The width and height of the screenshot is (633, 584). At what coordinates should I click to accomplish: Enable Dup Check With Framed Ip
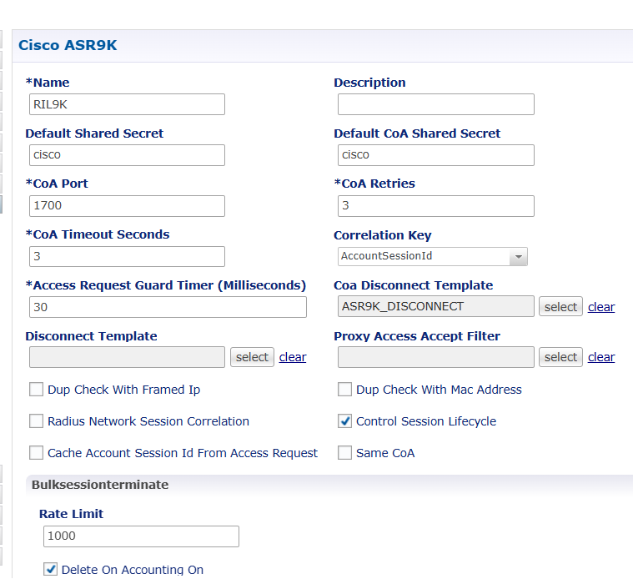[x=37, y=390]
